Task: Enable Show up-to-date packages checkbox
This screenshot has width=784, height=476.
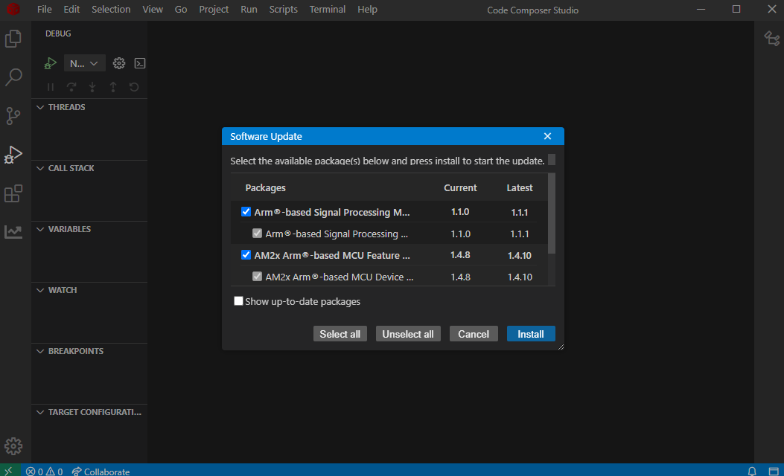Action: click(x=238, y=301)
